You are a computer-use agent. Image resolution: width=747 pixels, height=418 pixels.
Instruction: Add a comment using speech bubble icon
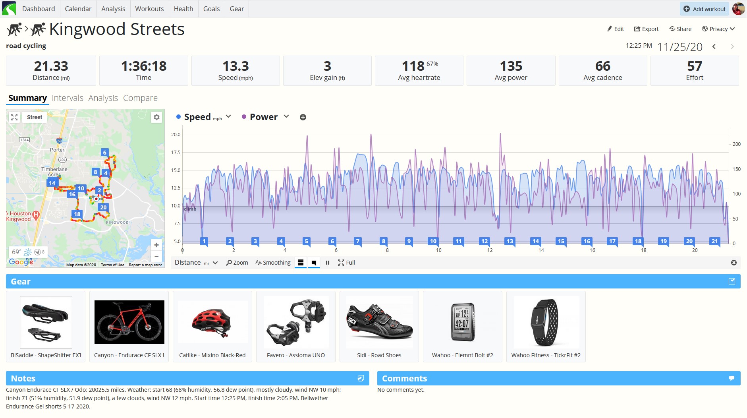(x=732, y=378)
